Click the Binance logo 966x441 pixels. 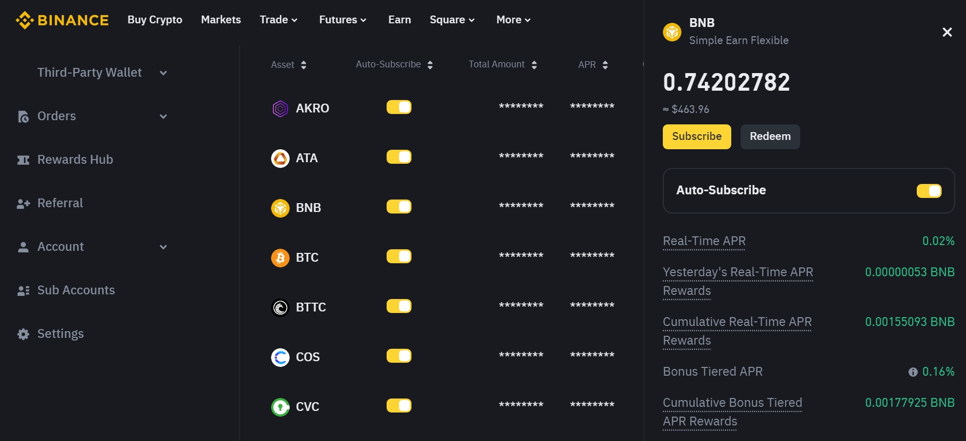click(62, 20)
